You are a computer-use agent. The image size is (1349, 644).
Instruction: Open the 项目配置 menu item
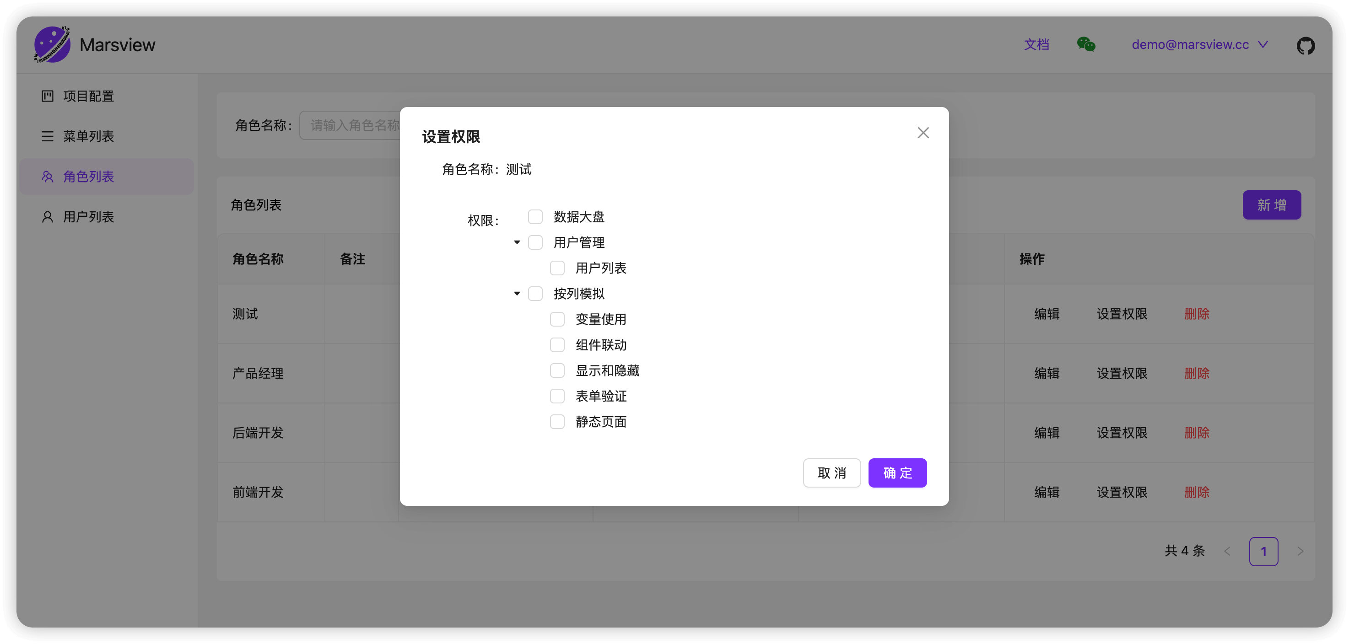[107, 96]
